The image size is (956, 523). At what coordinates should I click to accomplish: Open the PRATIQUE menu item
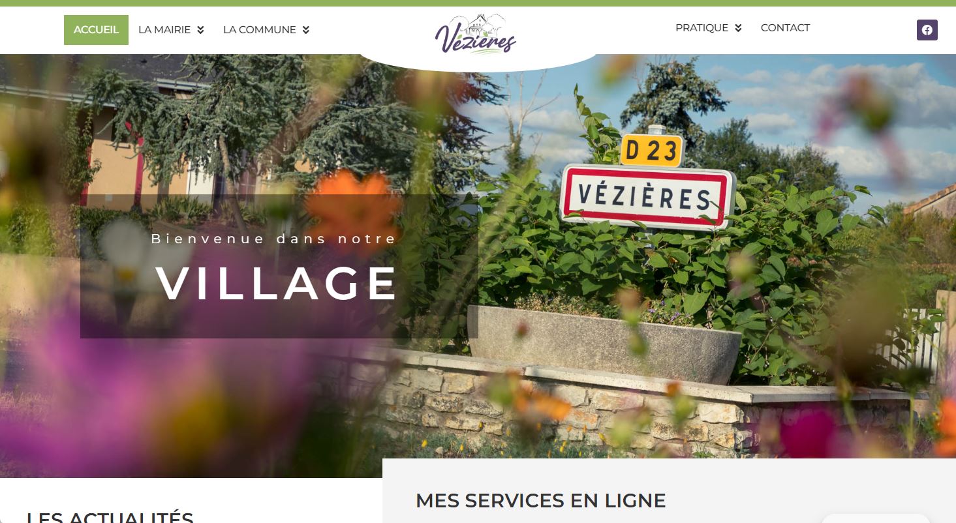(702, 28)
